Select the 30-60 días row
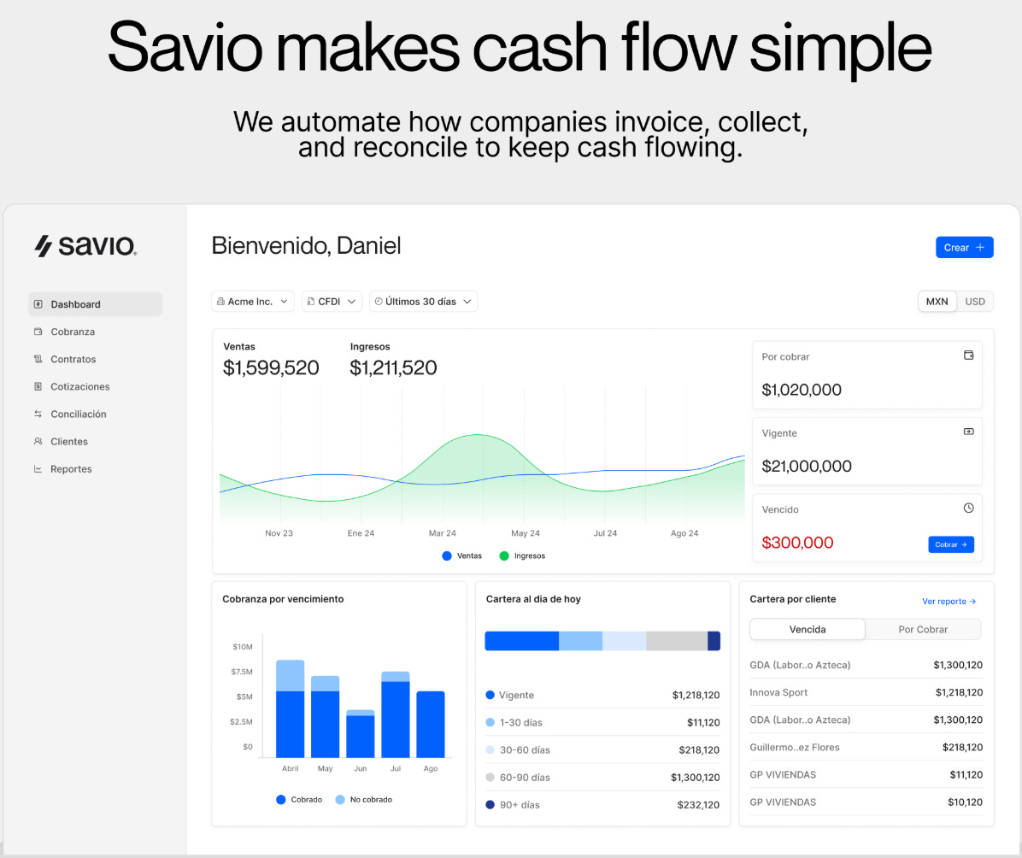 (x=603, y=749)
